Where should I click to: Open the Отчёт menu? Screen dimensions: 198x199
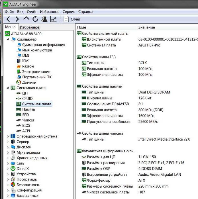[32, 12]
